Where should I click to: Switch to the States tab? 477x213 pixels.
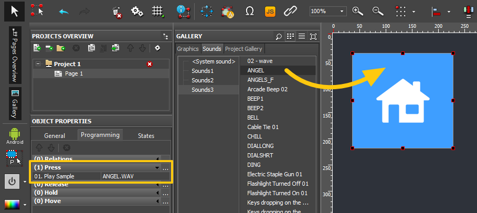click(146, 136)
